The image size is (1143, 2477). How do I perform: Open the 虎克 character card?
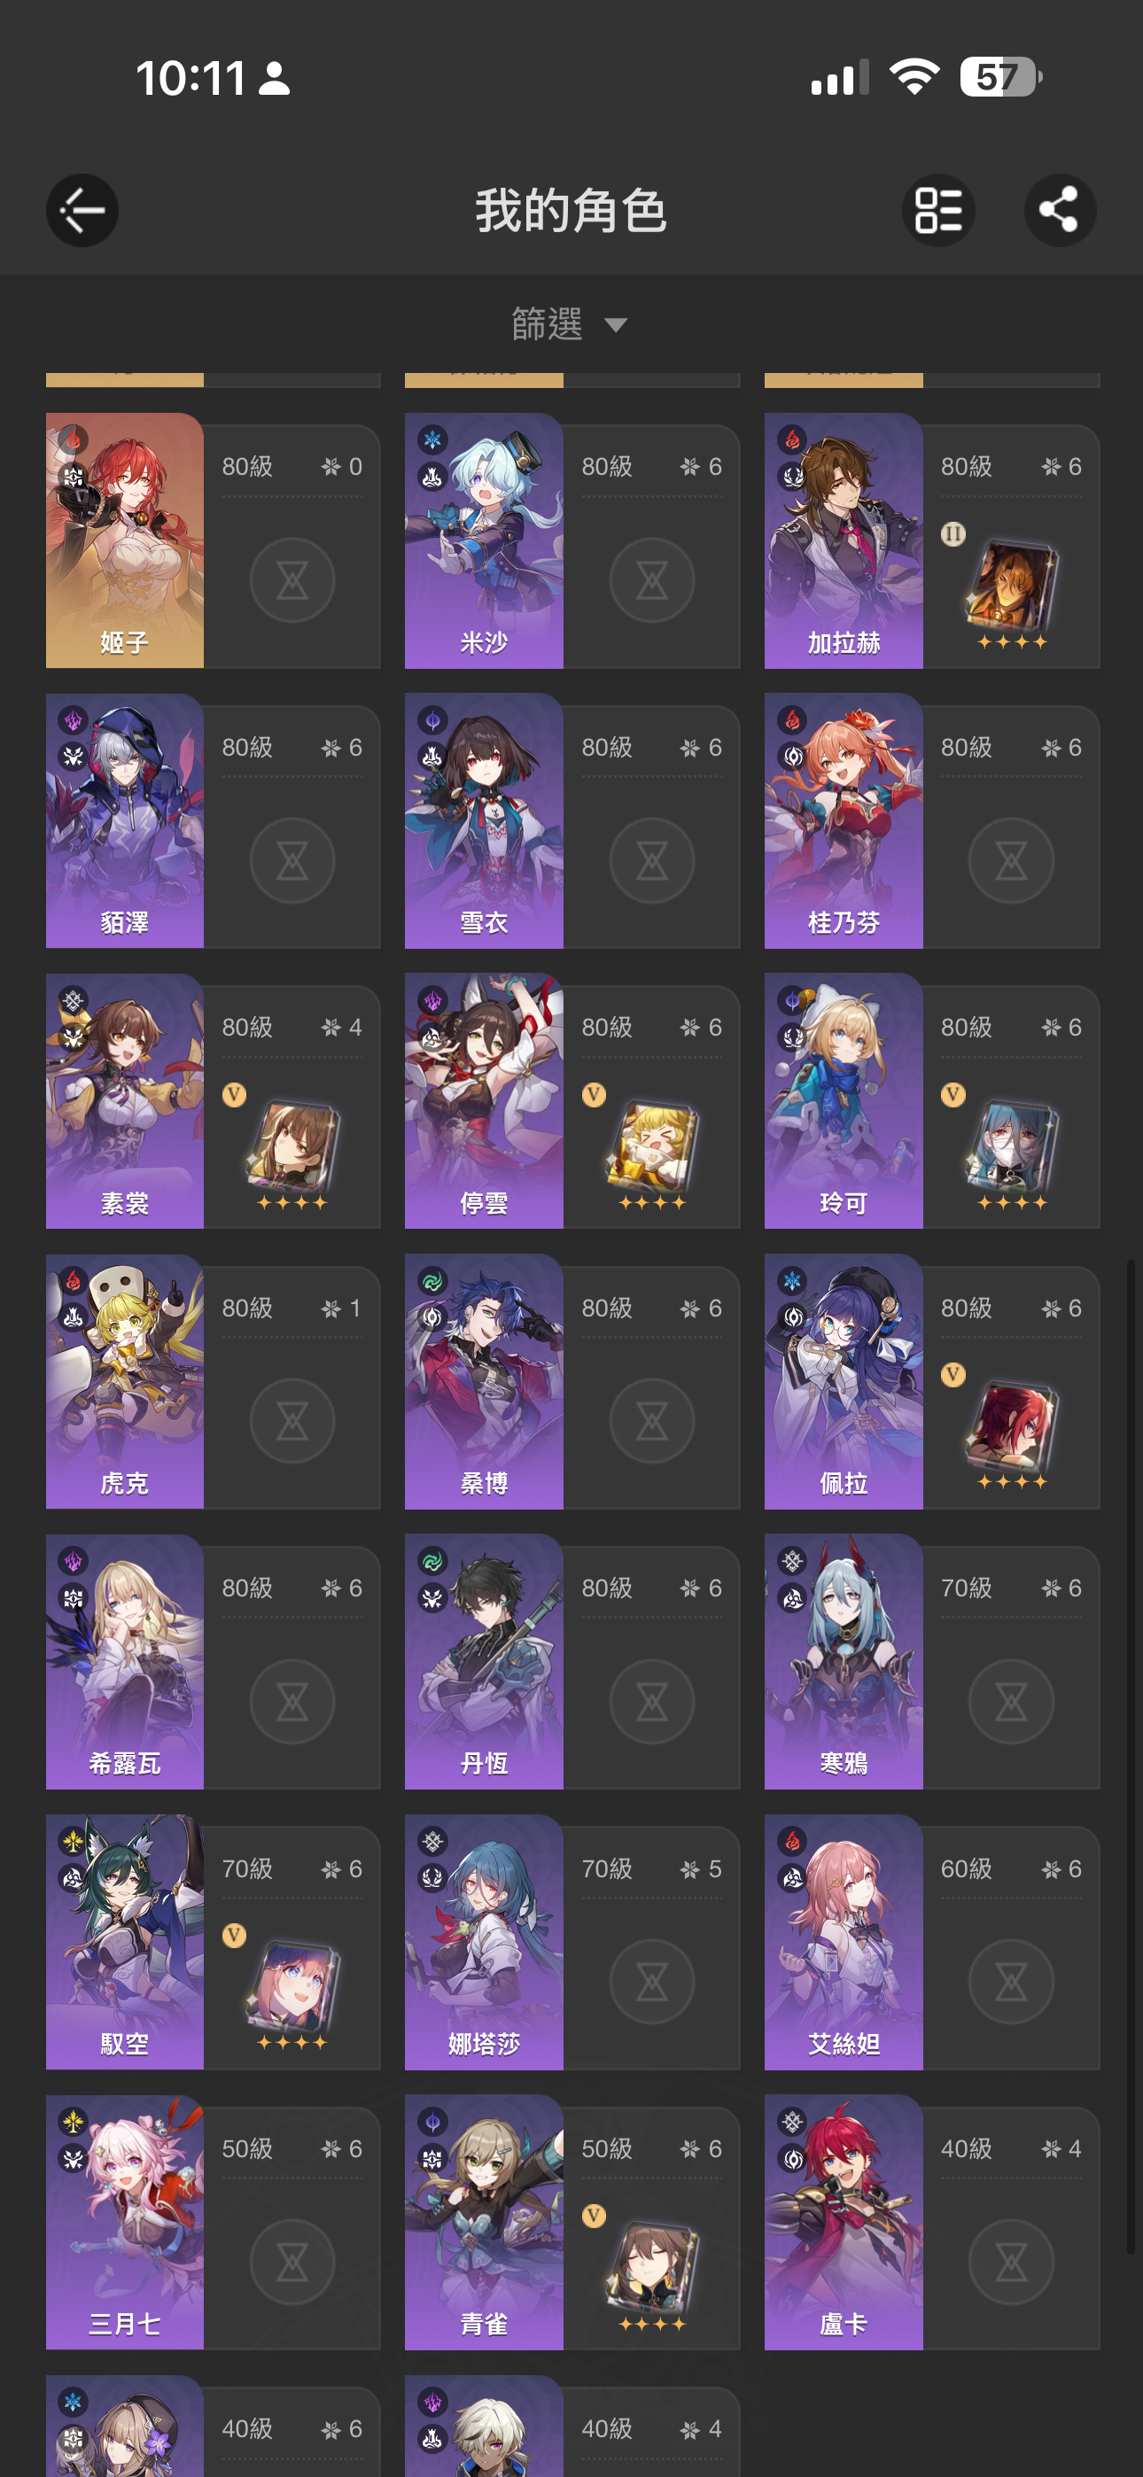tap(213, 1382)
